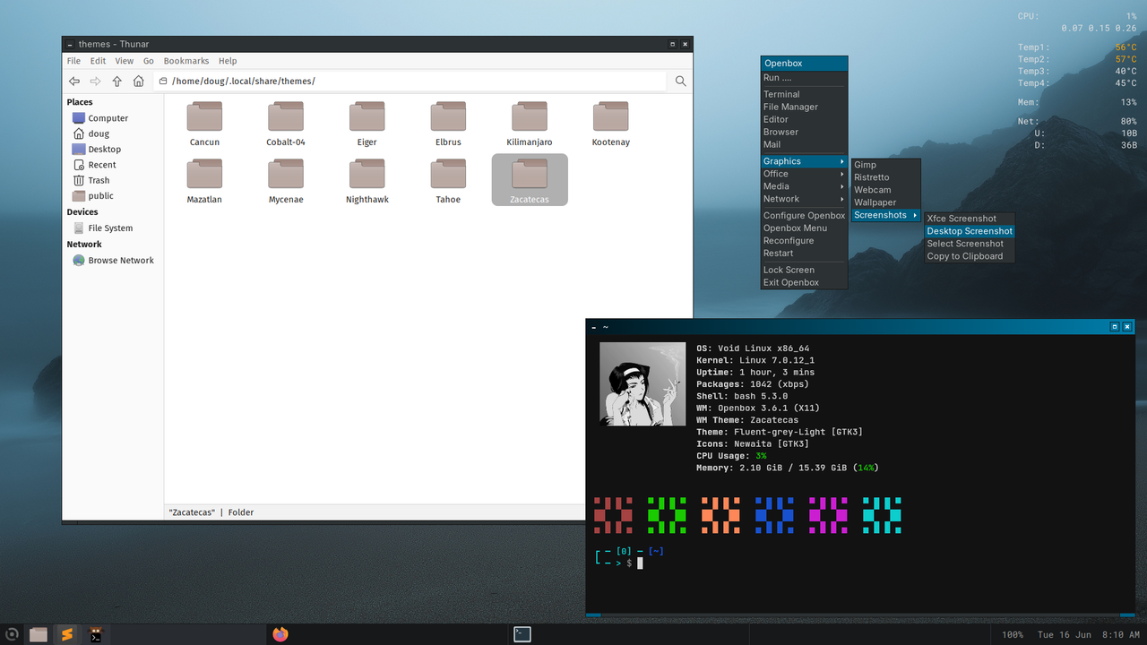This screenshot has width=1147, height=645.
Task: Launch Mail from Openbox menu
Action: [x=804, y=144]
